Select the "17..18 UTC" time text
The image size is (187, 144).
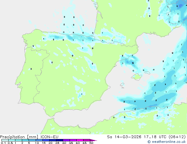click(155, 137)
